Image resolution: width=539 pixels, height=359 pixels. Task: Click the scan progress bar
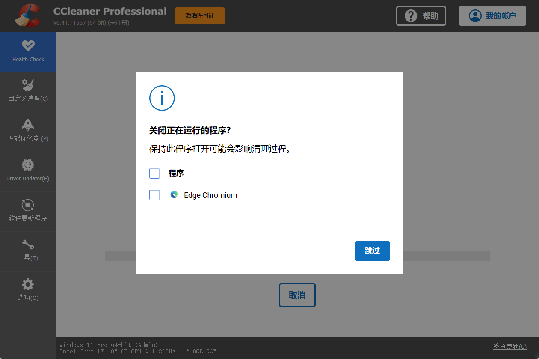coord(297,256)
